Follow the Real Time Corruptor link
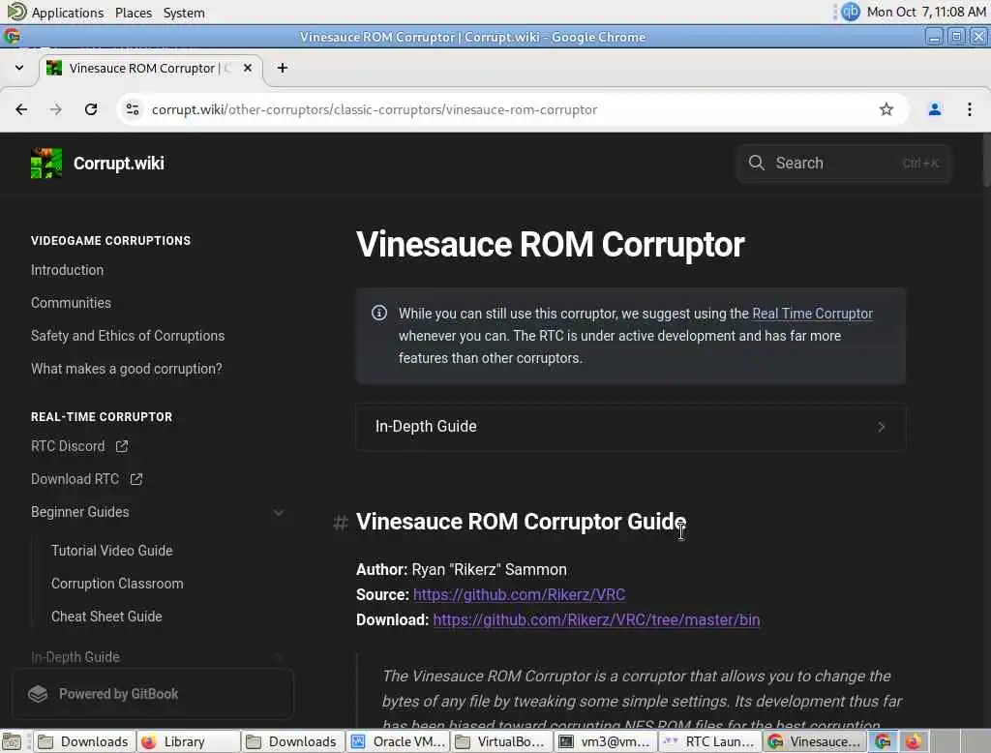This screenshot has width=991, height=753. tap(812, 314)
